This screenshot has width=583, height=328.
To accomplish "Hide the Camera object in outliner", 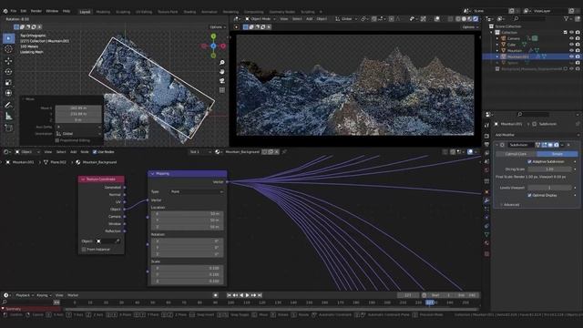I will (571, 38).
